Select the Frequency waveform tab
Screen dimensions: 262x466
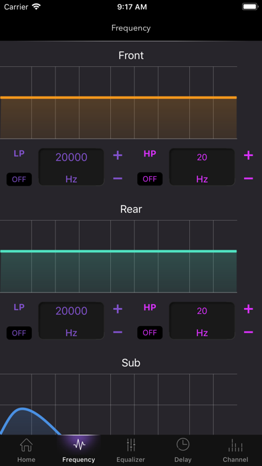79,450
